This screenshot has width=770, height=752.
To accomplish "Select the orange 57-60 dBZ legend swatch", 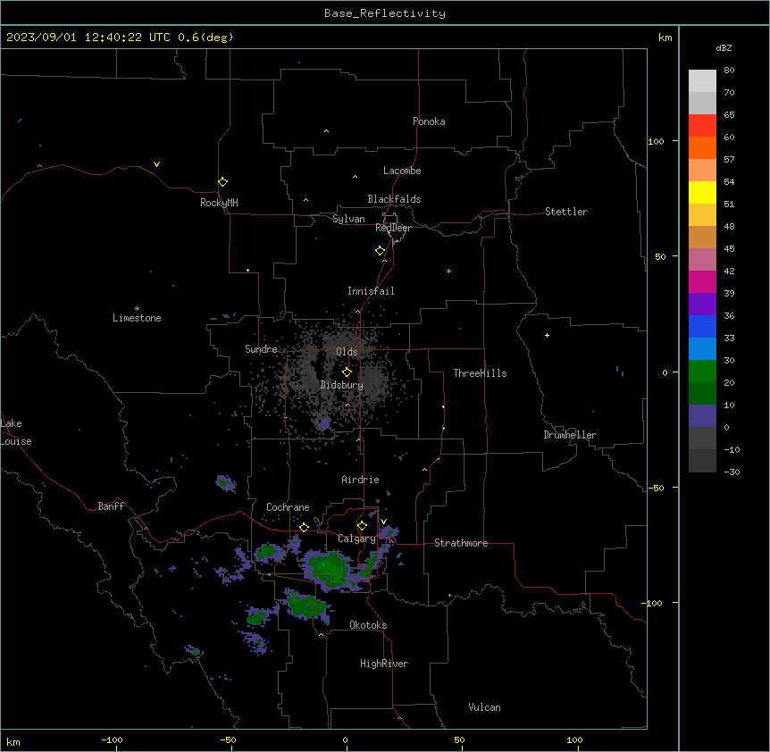I will pos(702,147).
